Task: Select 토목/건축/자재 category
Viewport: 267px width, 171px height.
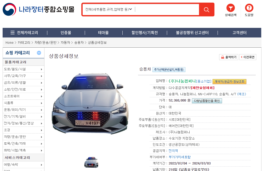Action: (15, 144)
